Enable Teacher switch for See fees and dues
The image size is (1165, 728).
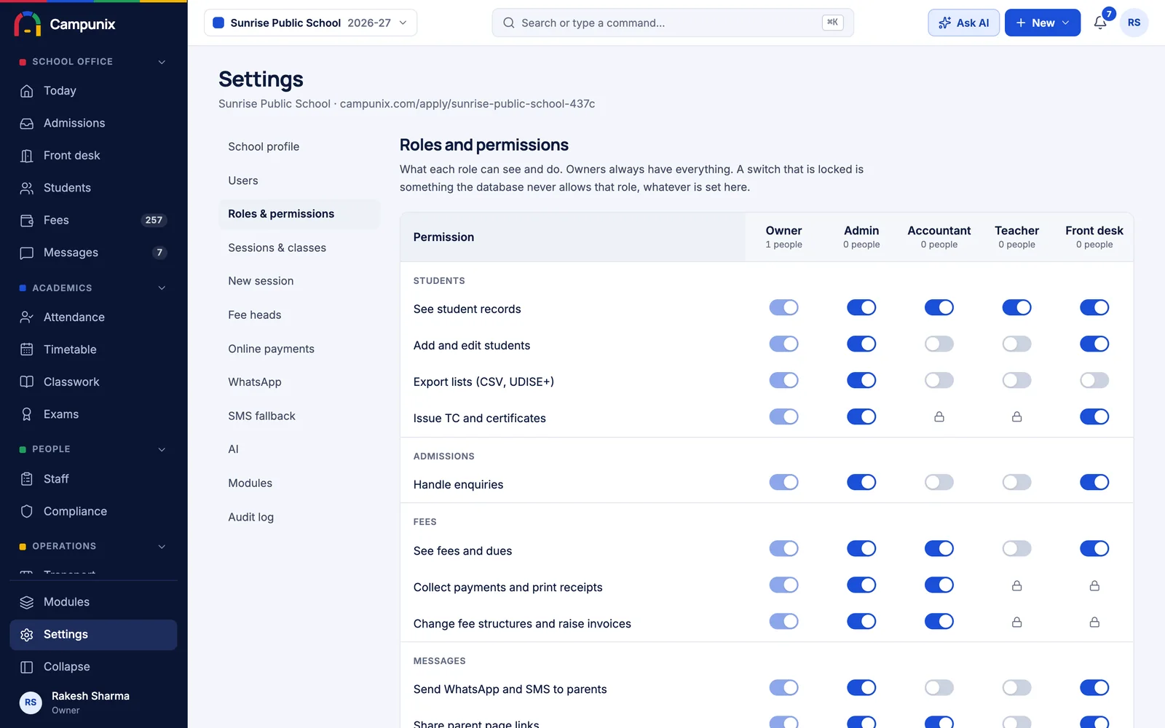click(1017, 548)
